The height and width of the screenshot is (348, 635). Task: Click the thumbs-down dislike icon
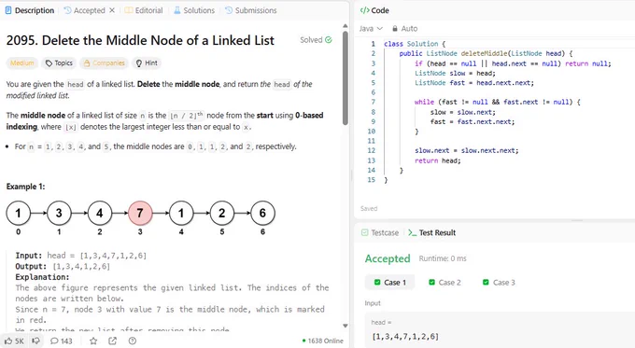pyautogui.click(x=36, y=341)
